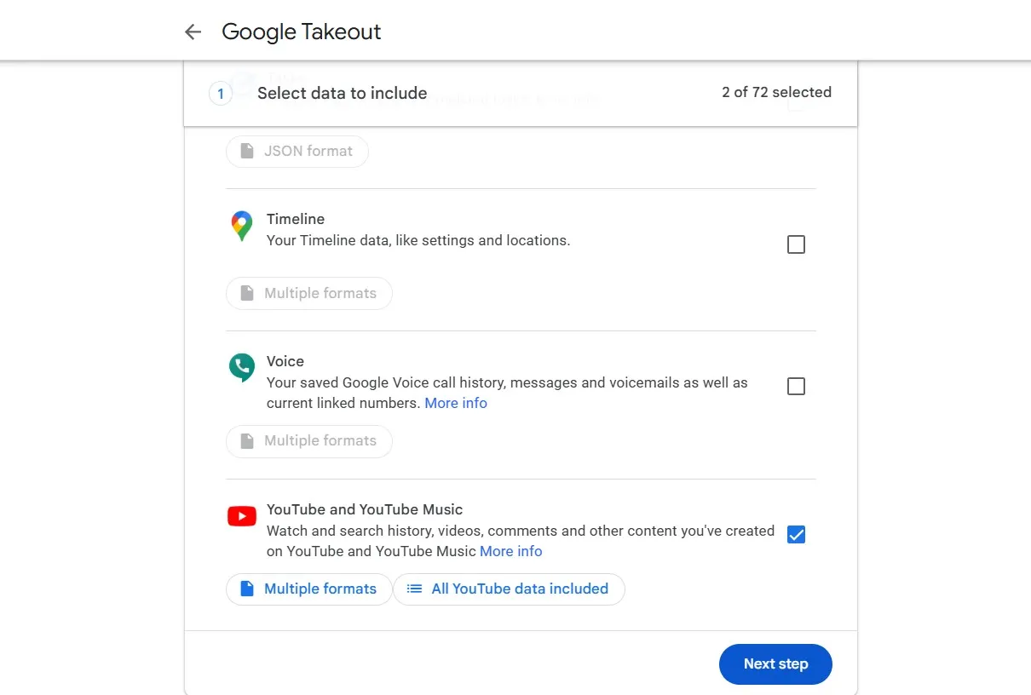Uncheck YouTube and YouTube Music
1031x695 pixels.
(796, 534)
